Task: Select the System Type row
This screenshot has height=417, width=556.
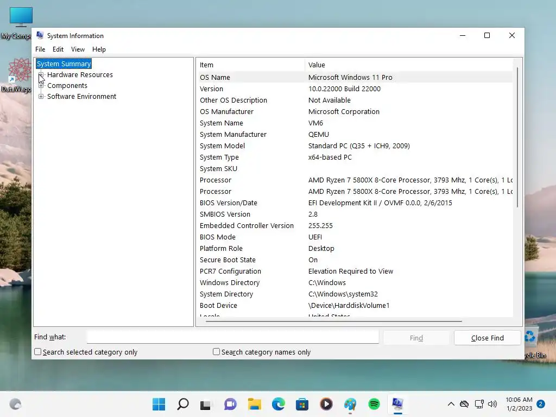Action: (x=355, y=157)
